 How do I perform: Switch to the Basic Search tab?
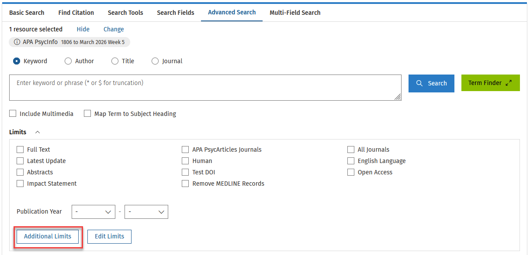tap(27, 13)
